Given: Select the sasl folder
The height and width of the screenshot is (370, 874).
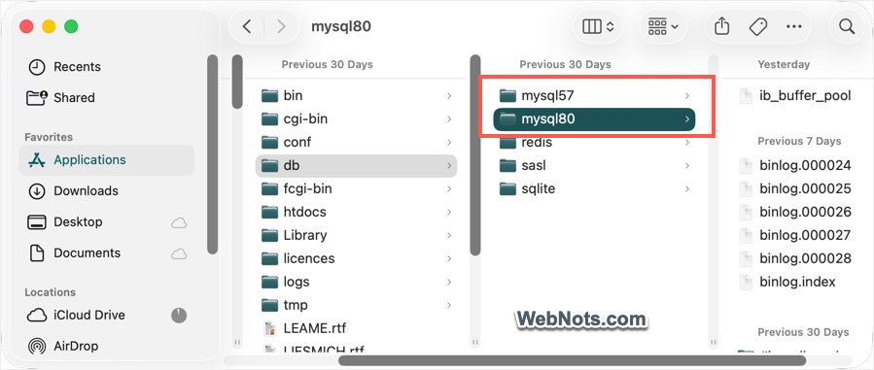Looking at the screenshot, I should 594,166.
